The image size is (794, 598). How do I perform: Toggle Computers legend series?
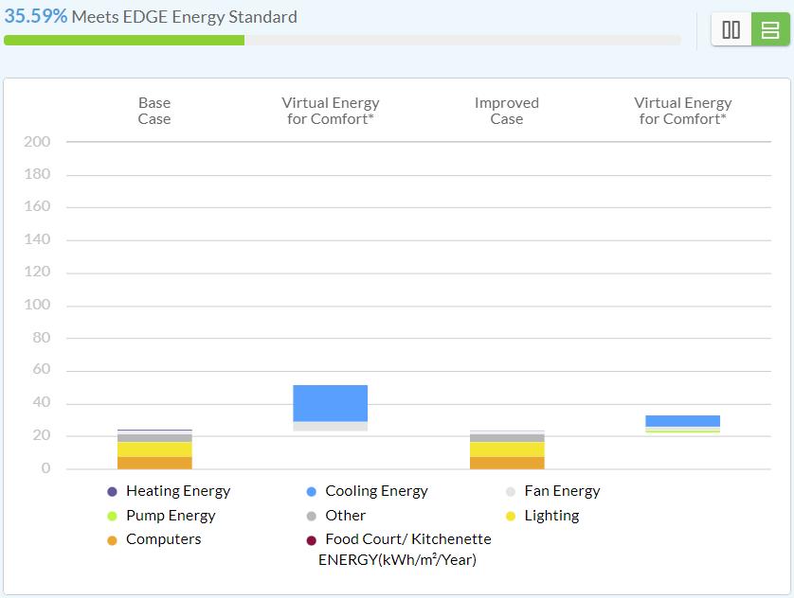[154, 539]
